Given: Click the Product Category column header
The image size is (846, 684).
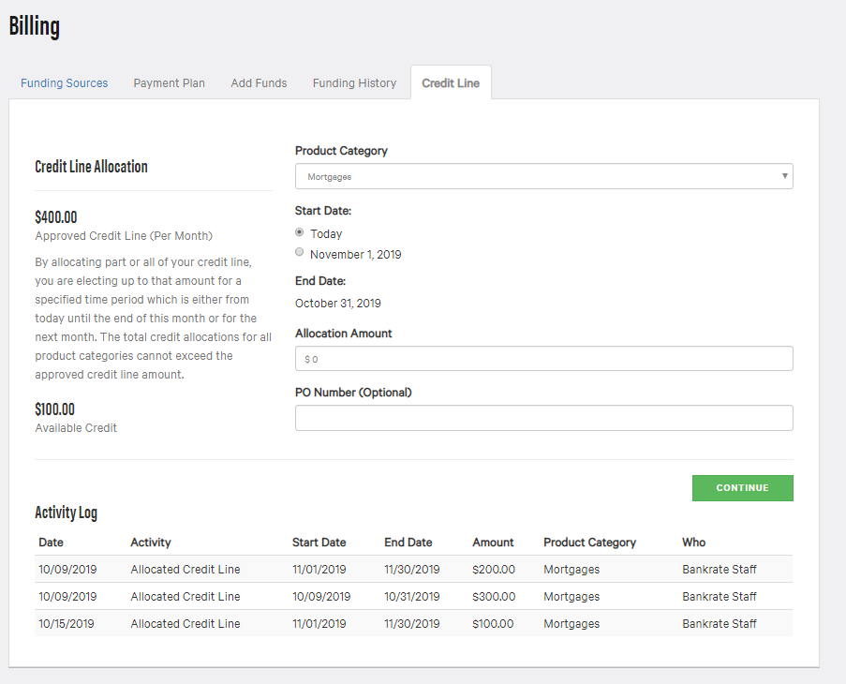Looking at the screenshot, I should coord(589,543).
